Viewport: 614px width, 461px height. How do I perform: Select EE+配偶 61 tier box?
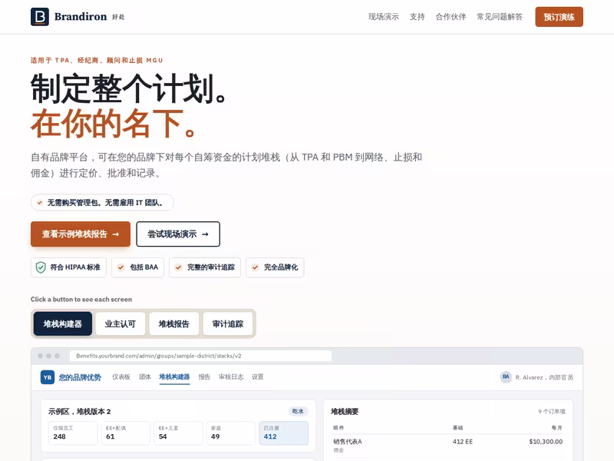(126, 433)
